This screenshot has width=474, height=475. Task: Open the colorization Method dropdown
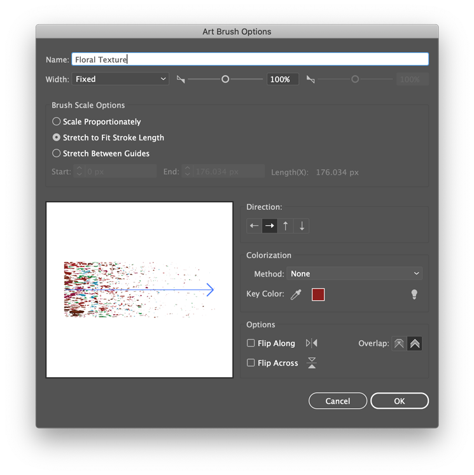click(x=354, y=273)
